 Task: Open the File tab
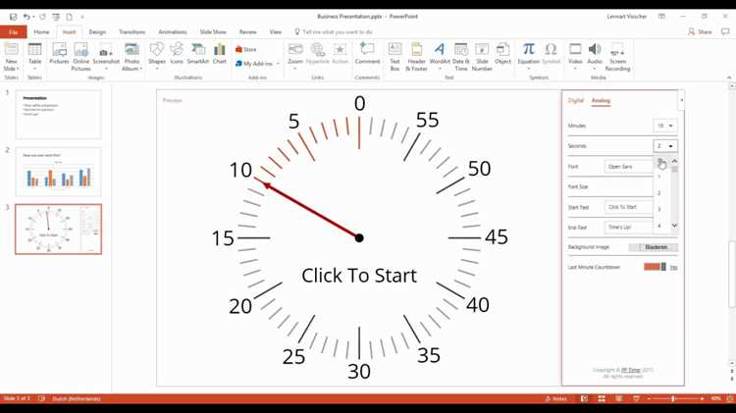(x=13, y=32)
